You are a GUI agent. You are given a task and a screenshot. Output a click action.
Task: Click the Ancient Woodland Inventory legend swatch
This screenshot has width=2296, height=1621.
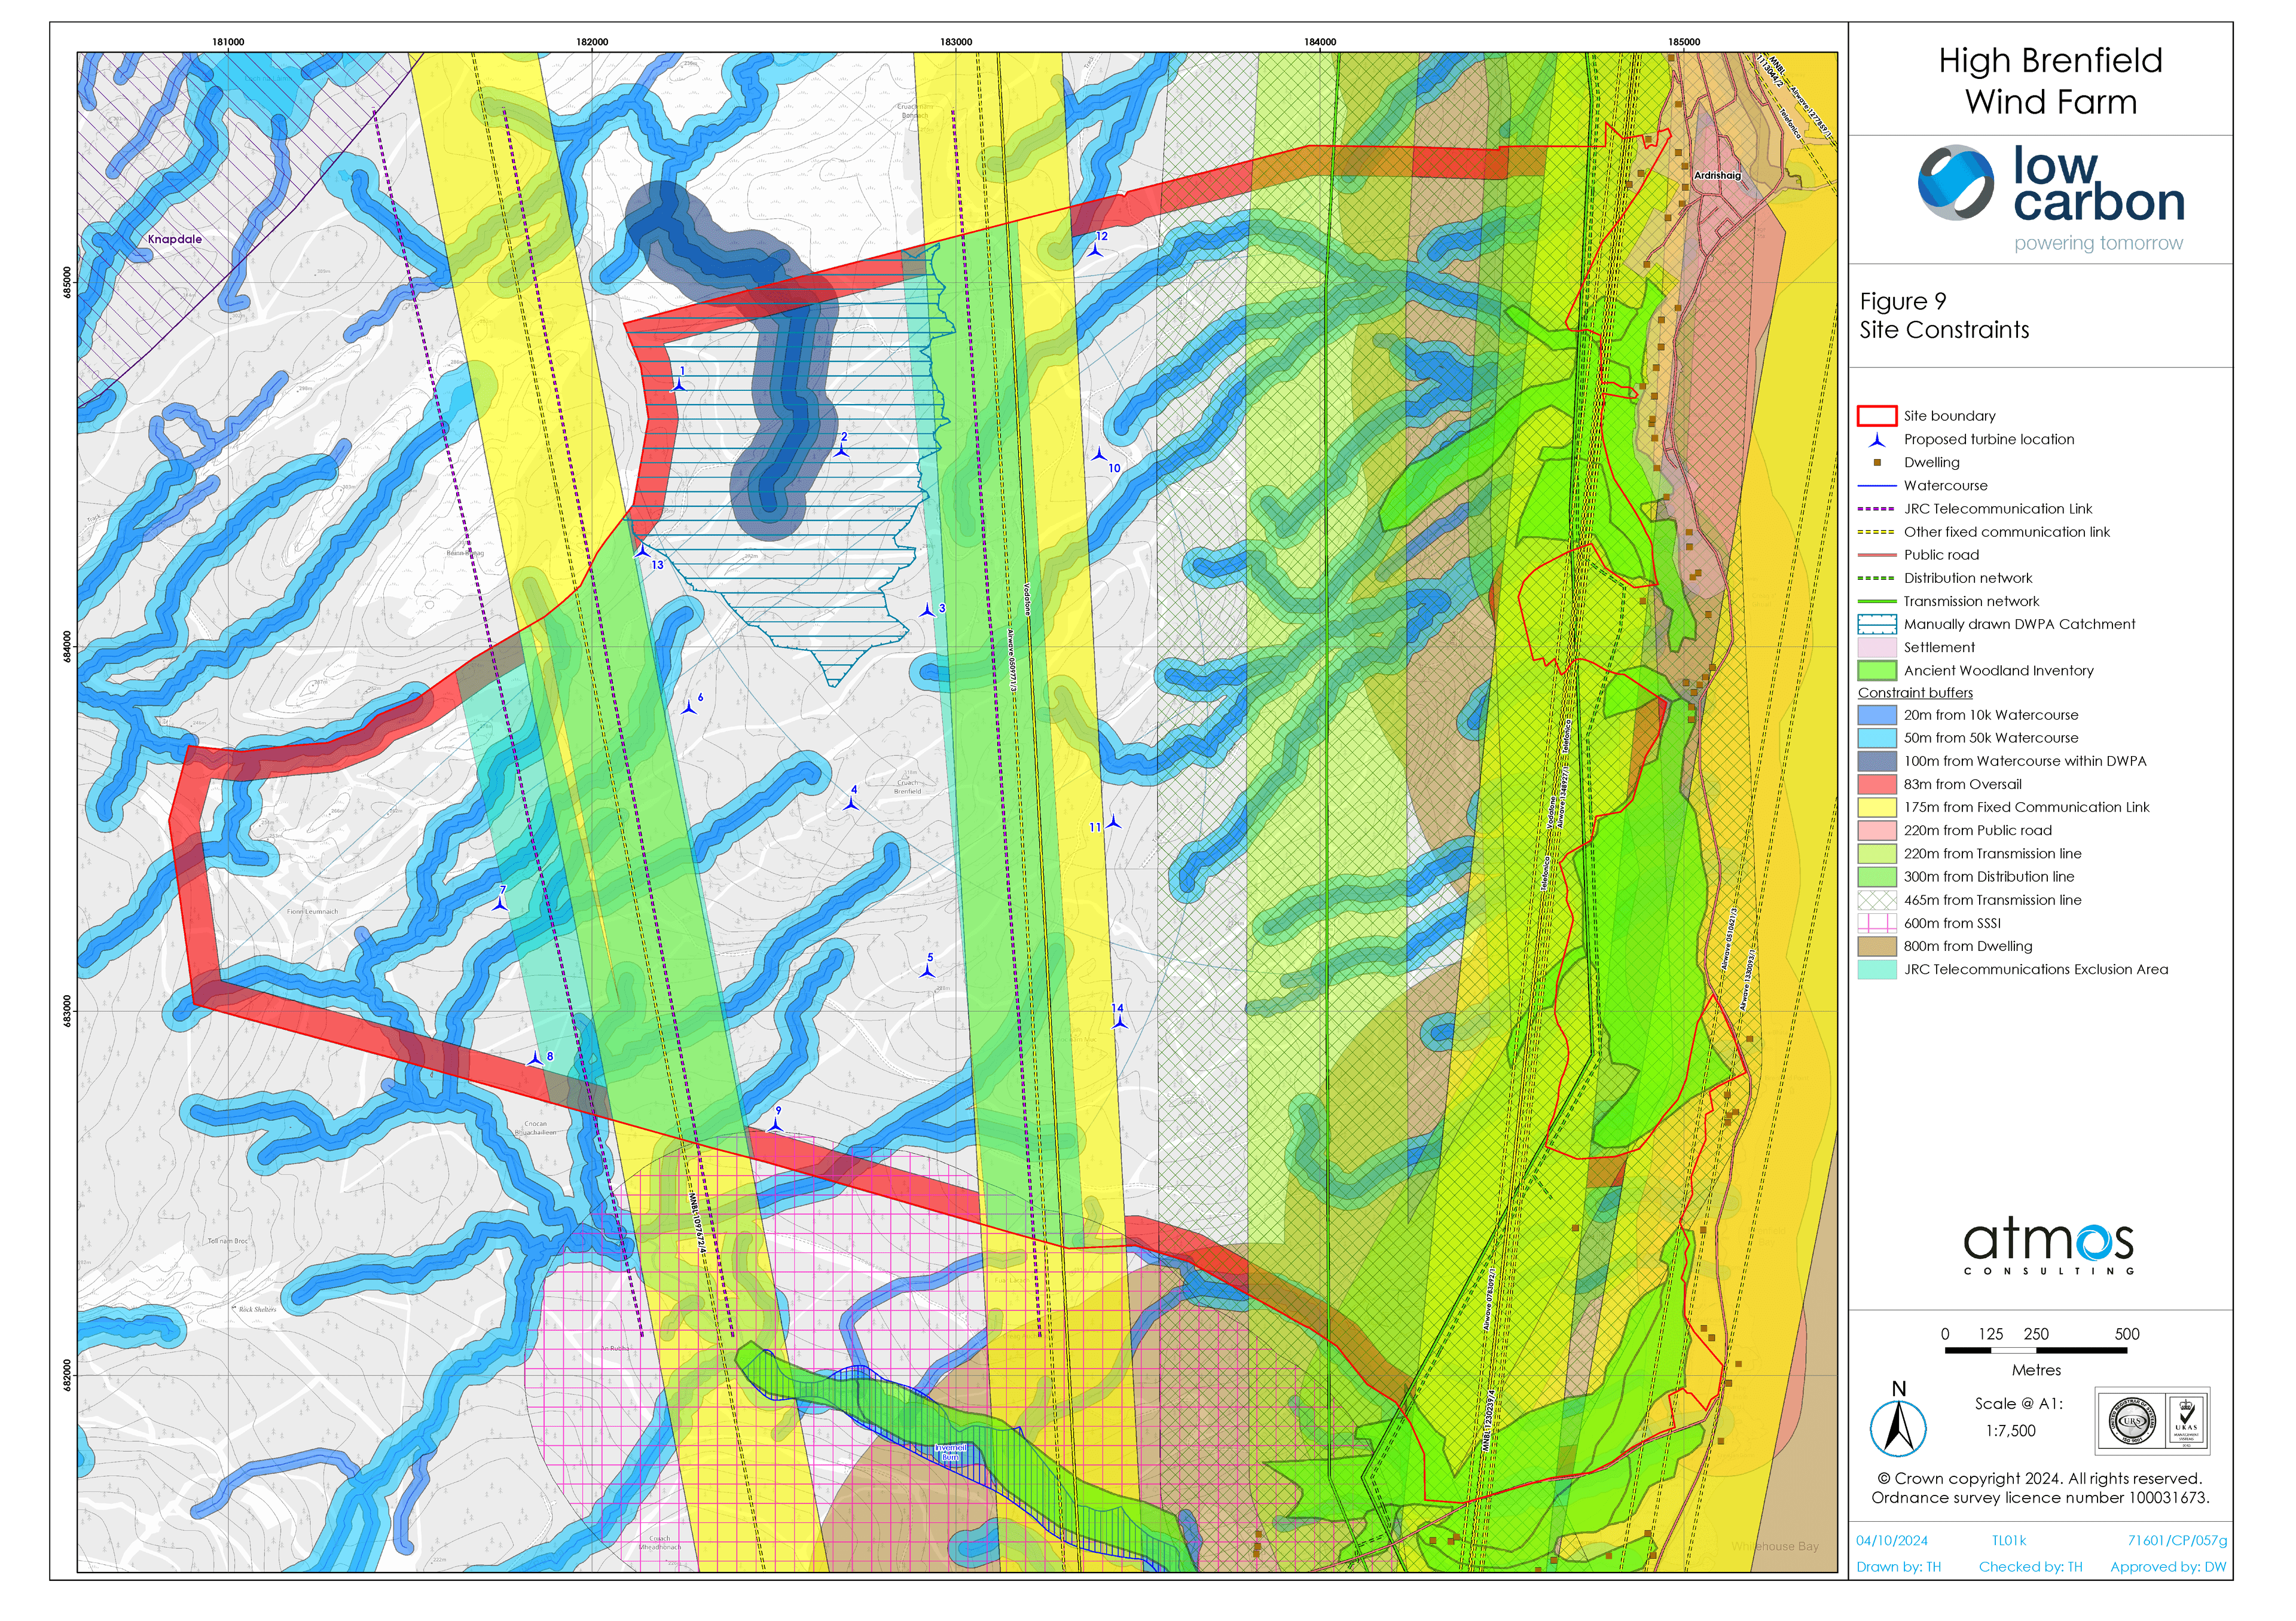coord(1876,671)
